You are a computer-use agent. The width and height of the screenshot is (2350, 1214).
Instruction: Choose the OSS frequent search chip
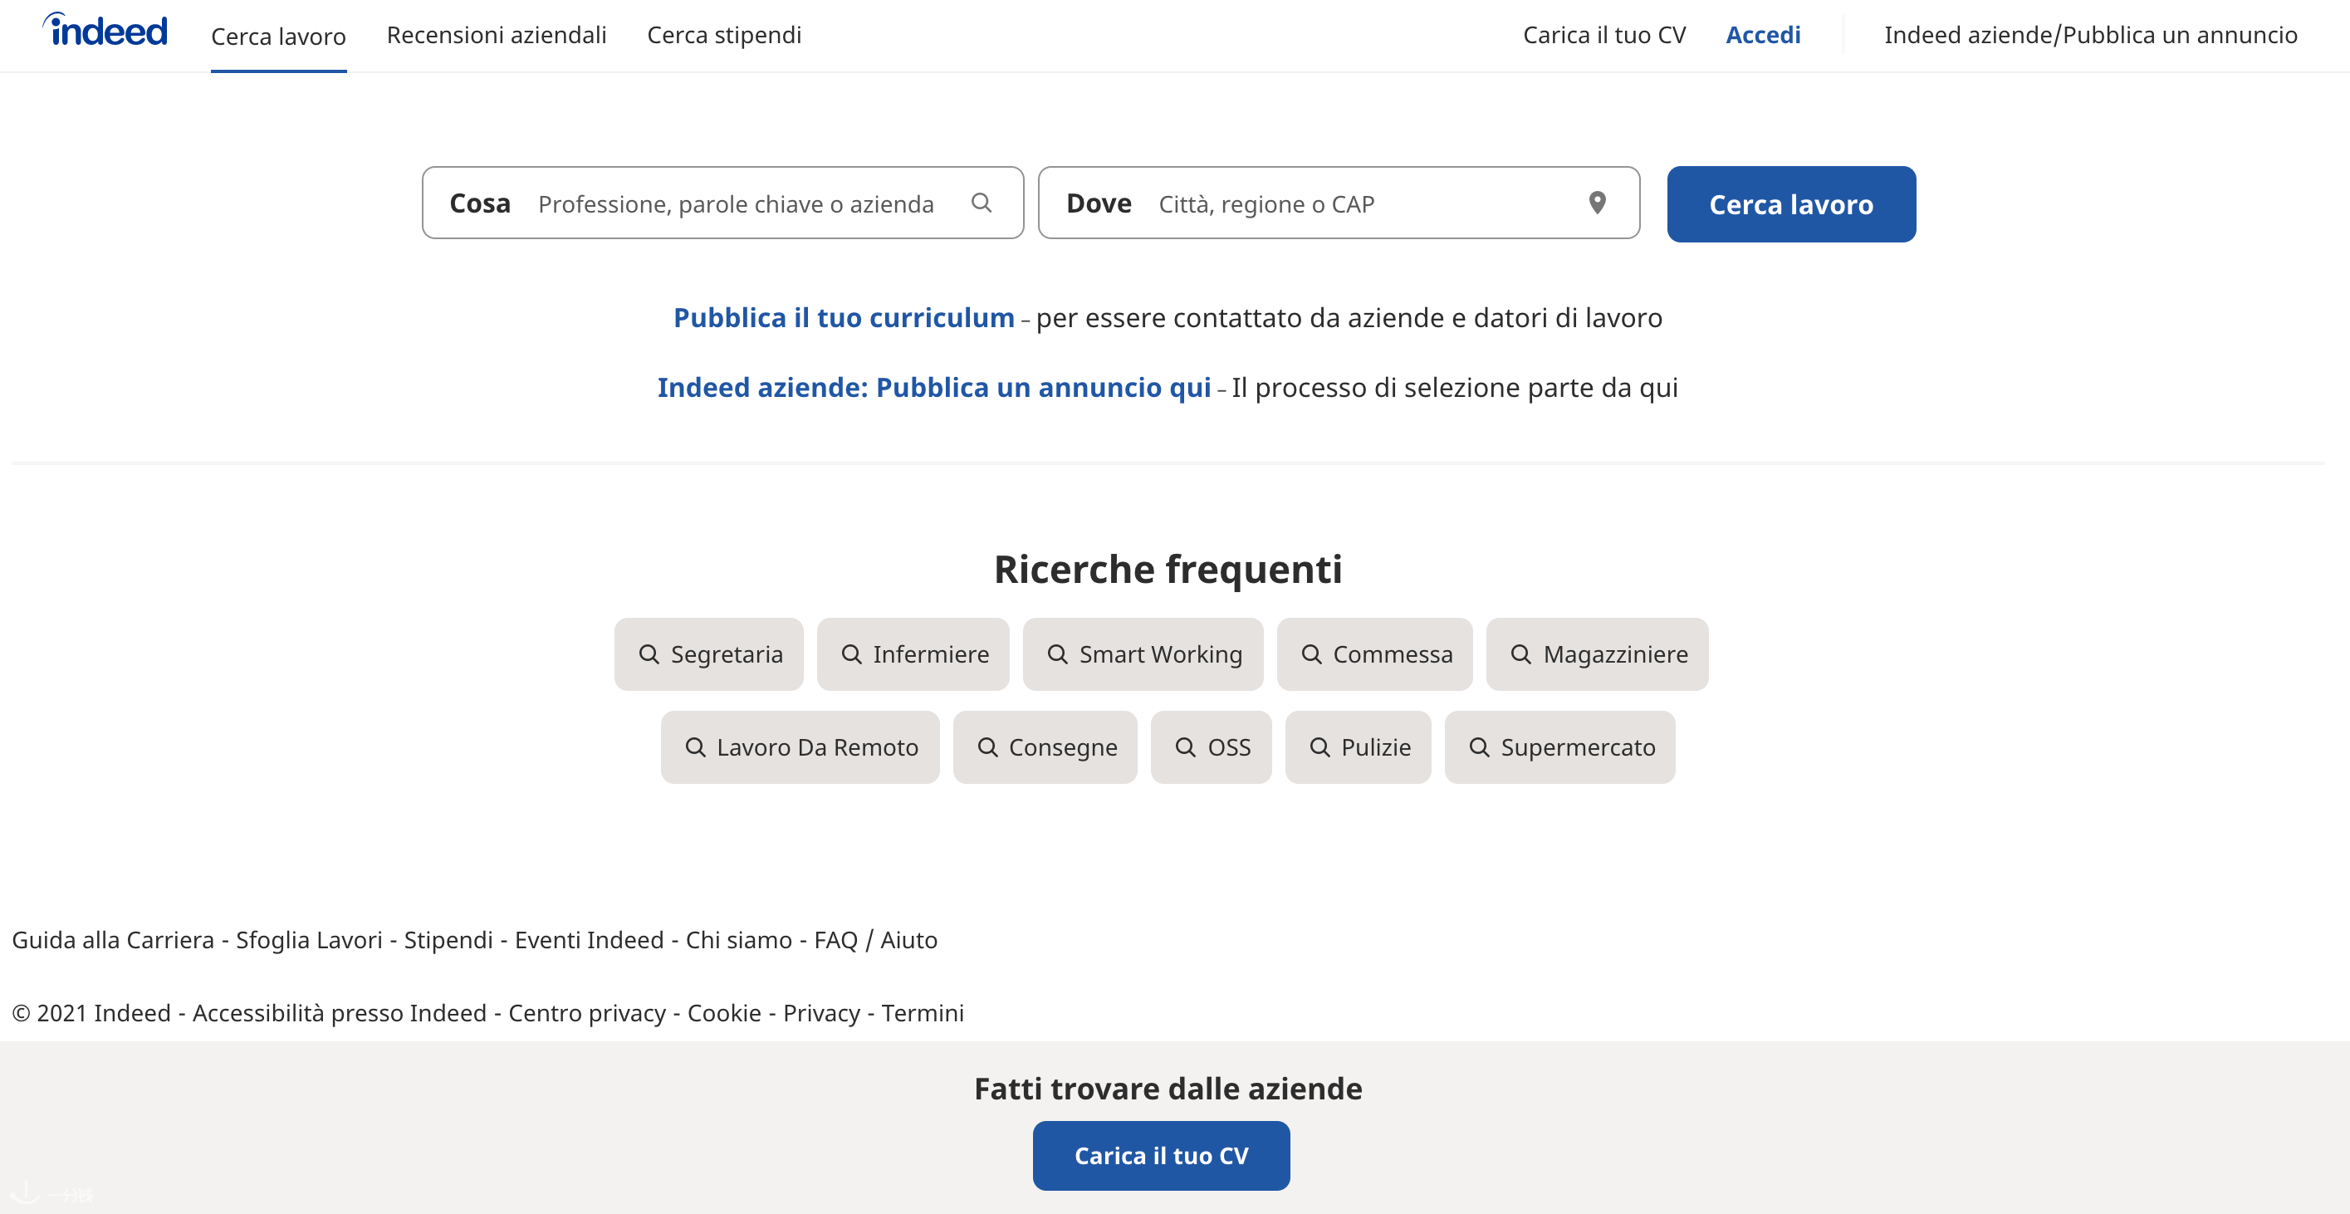1212,747
